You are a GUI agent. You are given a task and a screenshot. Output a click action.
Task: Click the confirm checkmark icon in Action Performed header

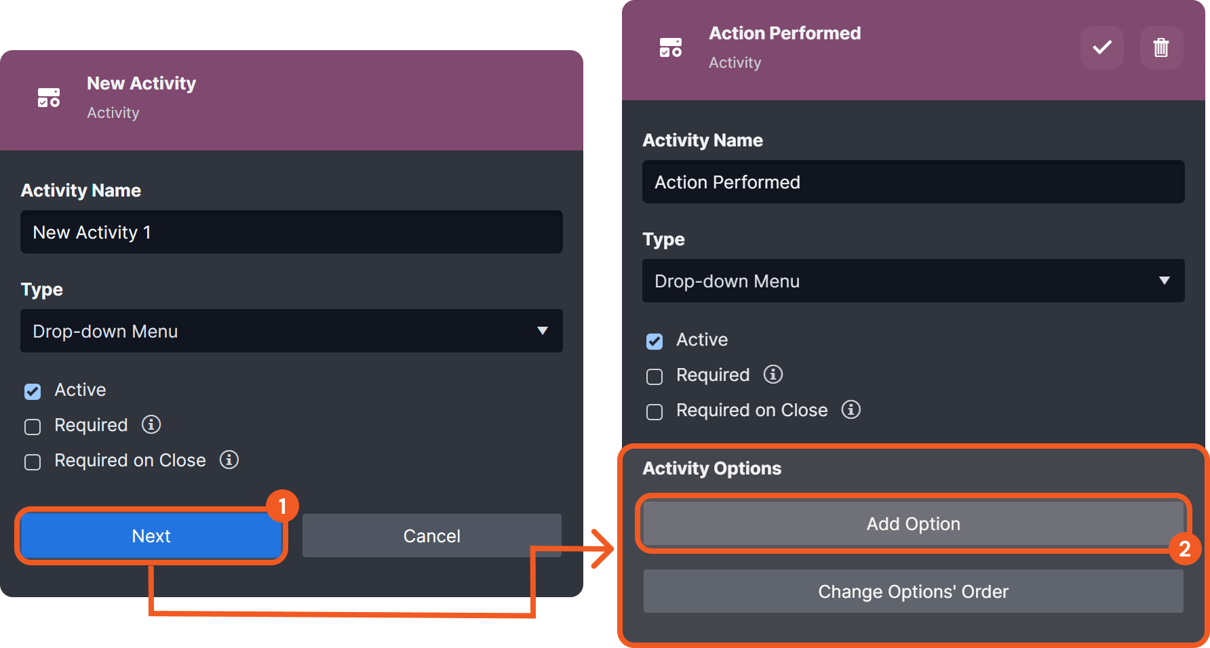[1102, 47]
